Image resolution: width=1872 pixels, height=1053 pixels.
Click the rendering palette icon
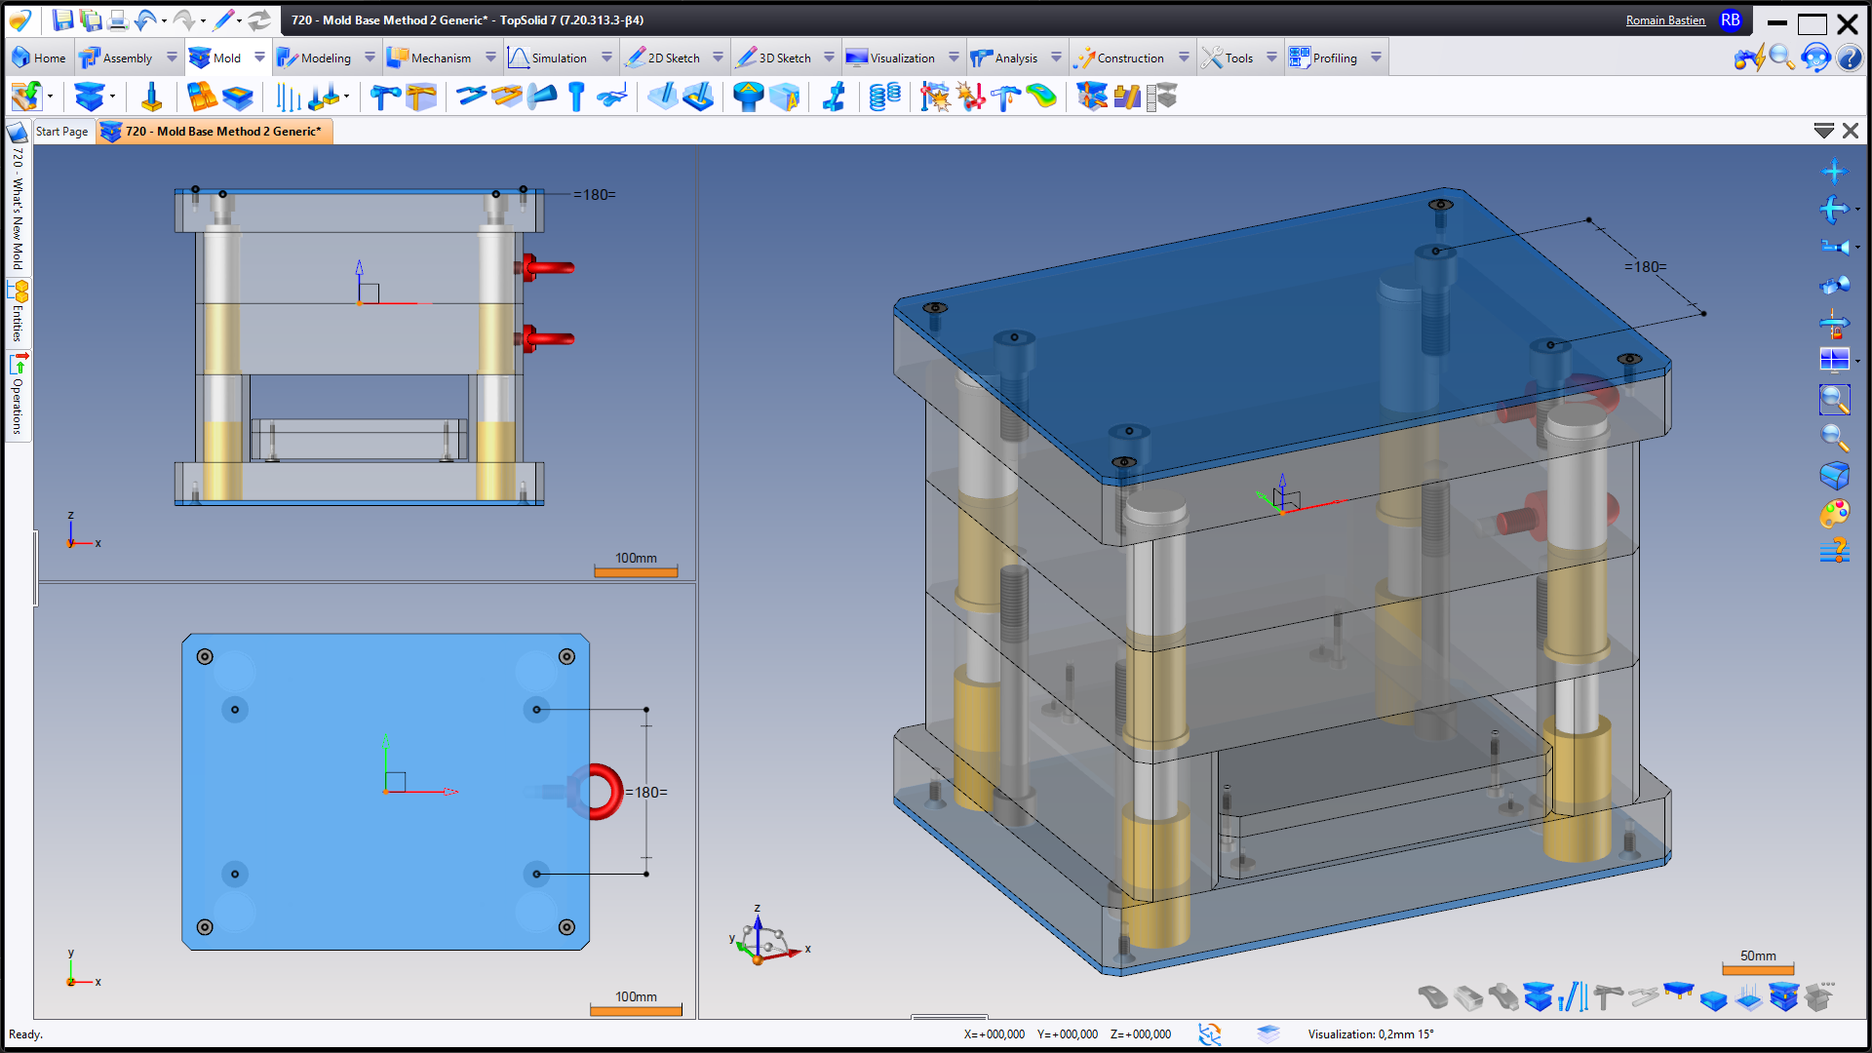coord(1834,514)
